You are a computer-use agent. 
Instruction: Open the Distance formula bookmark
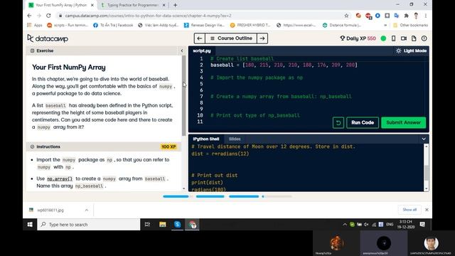tap(342, 26)
